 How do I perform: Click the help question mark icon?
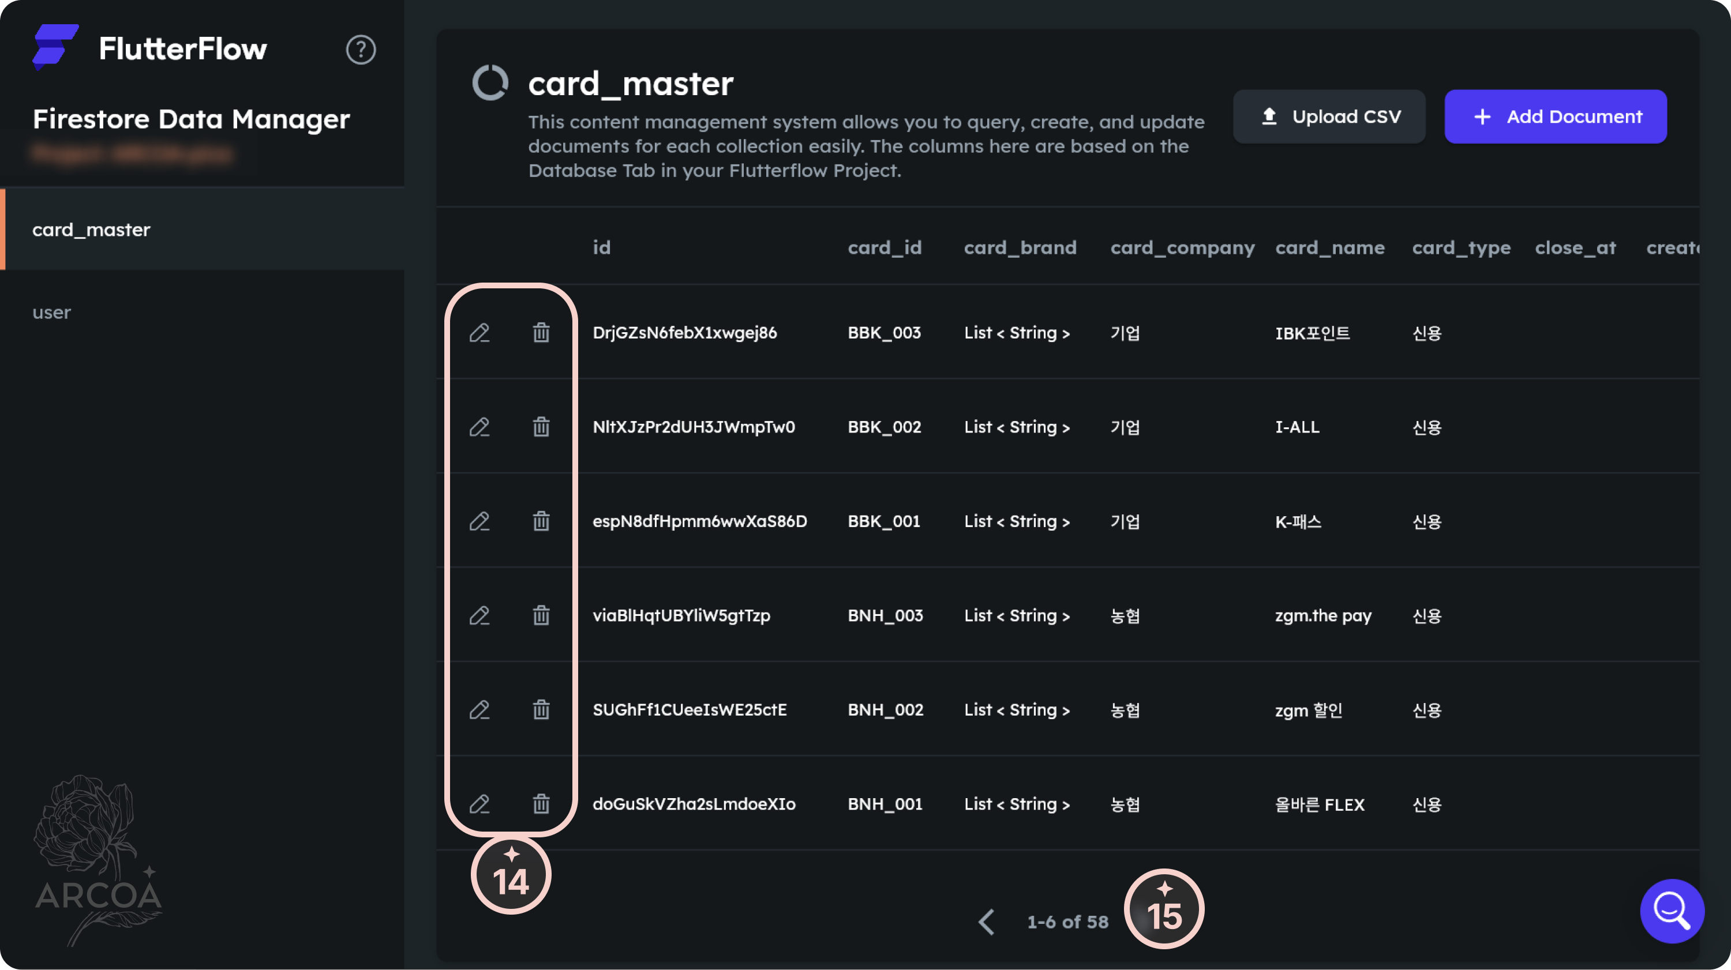361,49
